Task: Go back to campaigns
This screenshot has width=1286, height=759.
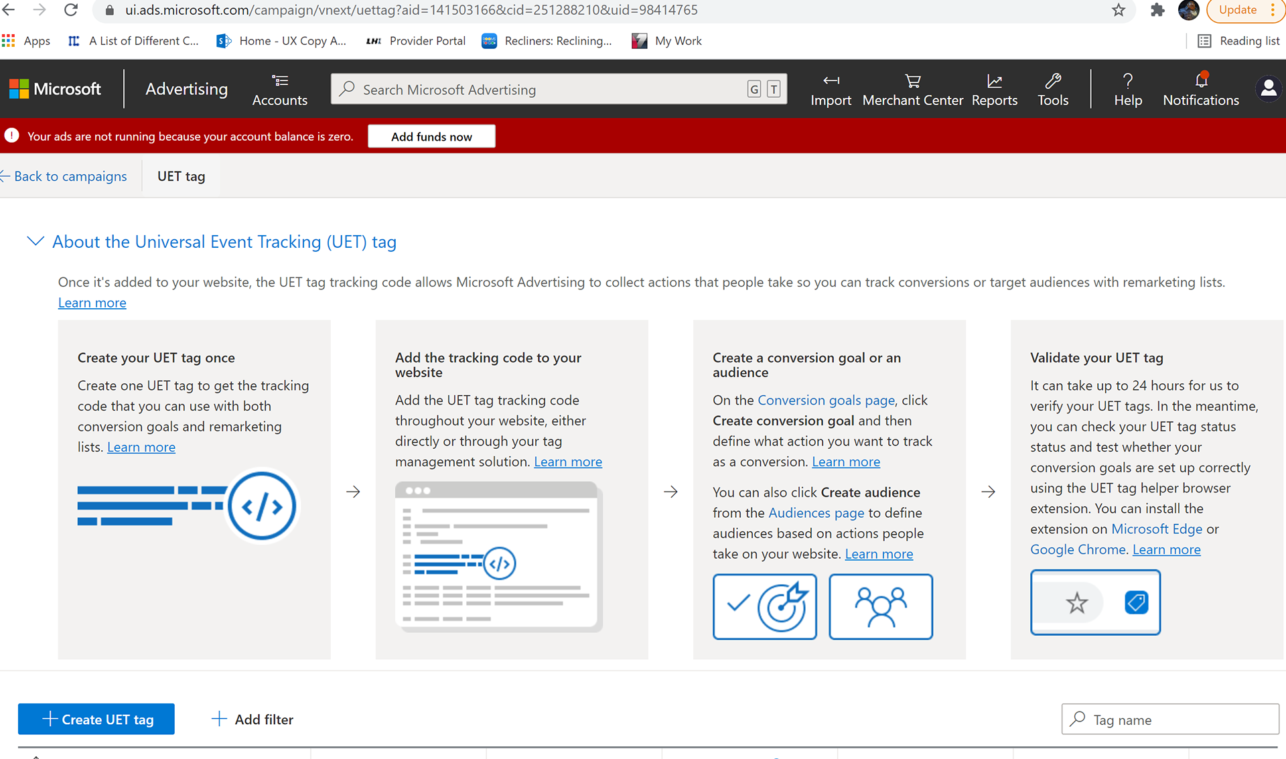Action: pyautogui.click(x=64, y=176)
